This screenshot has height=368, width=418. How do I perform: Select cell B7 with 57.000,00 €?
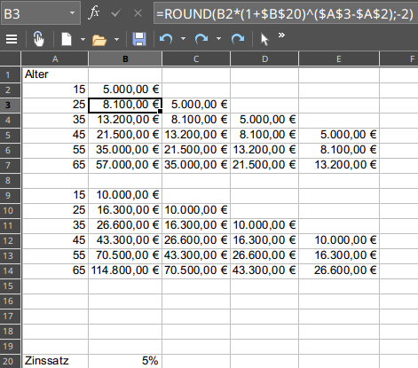[125, 165]
